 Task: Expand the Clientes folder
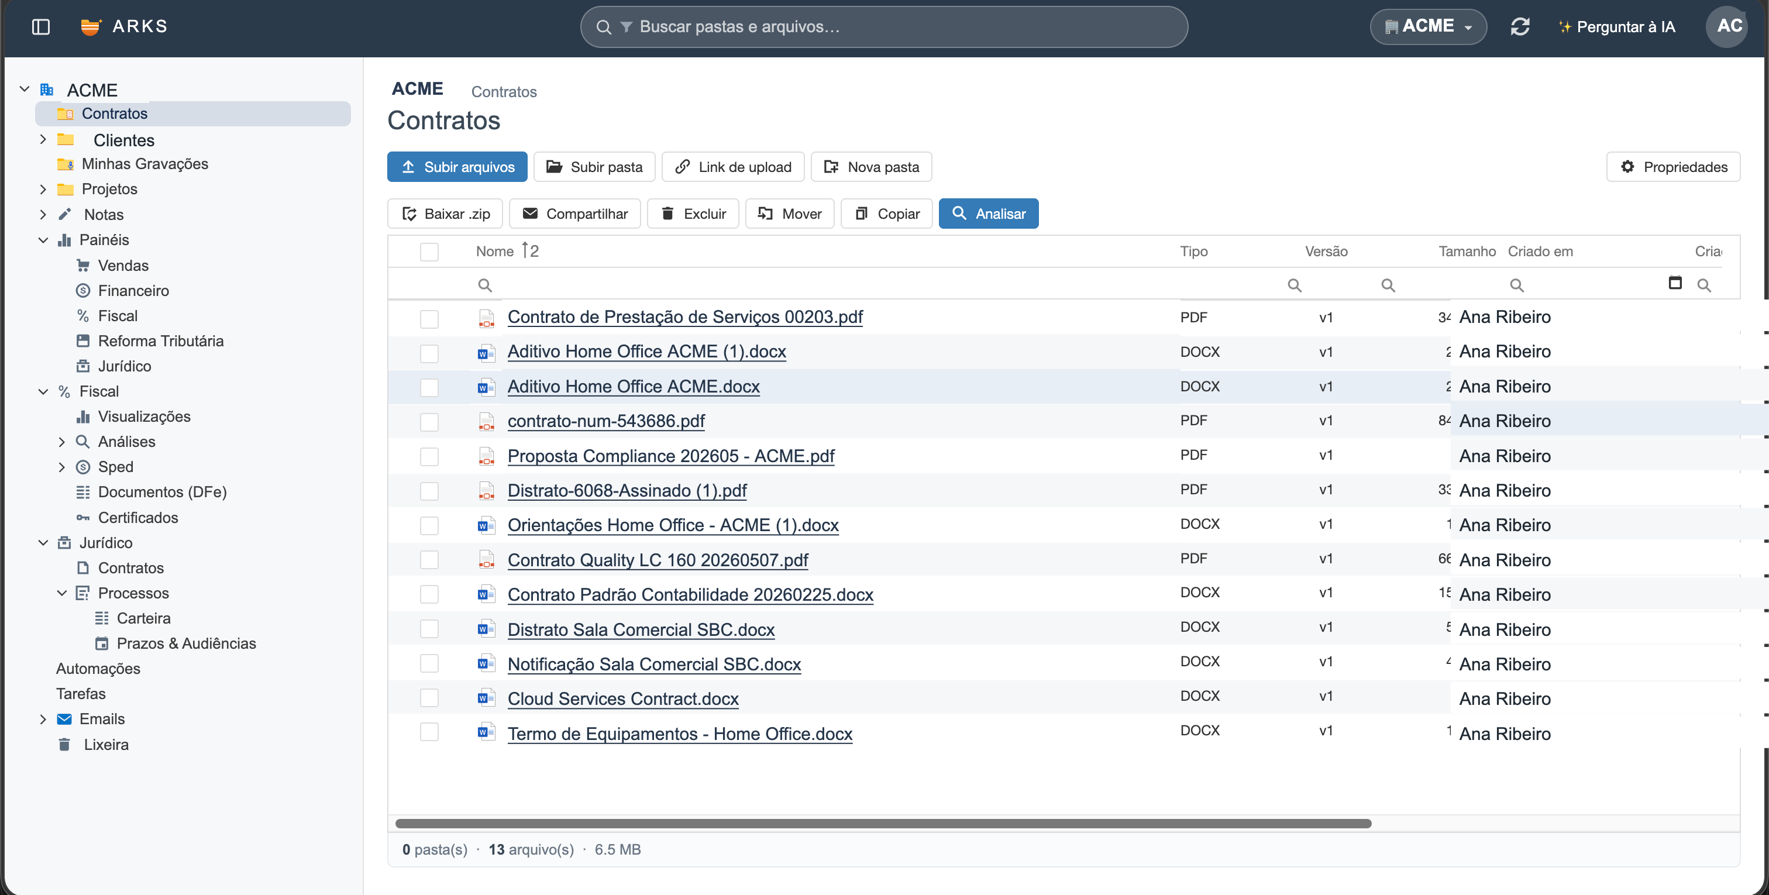point(43,139)
